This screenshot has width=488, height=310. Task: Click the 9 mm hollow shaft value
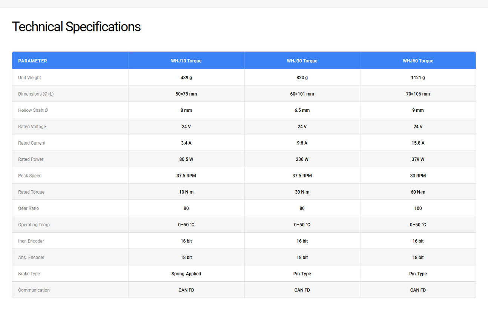pyautogui.click(x=418, y=110)
